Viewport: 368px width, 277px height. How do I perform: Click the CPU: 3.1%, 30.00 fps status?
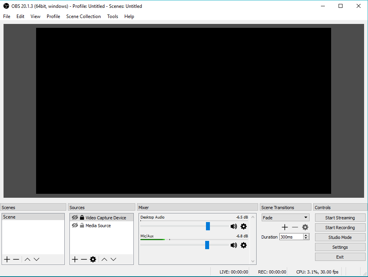[x=317, y=272]
